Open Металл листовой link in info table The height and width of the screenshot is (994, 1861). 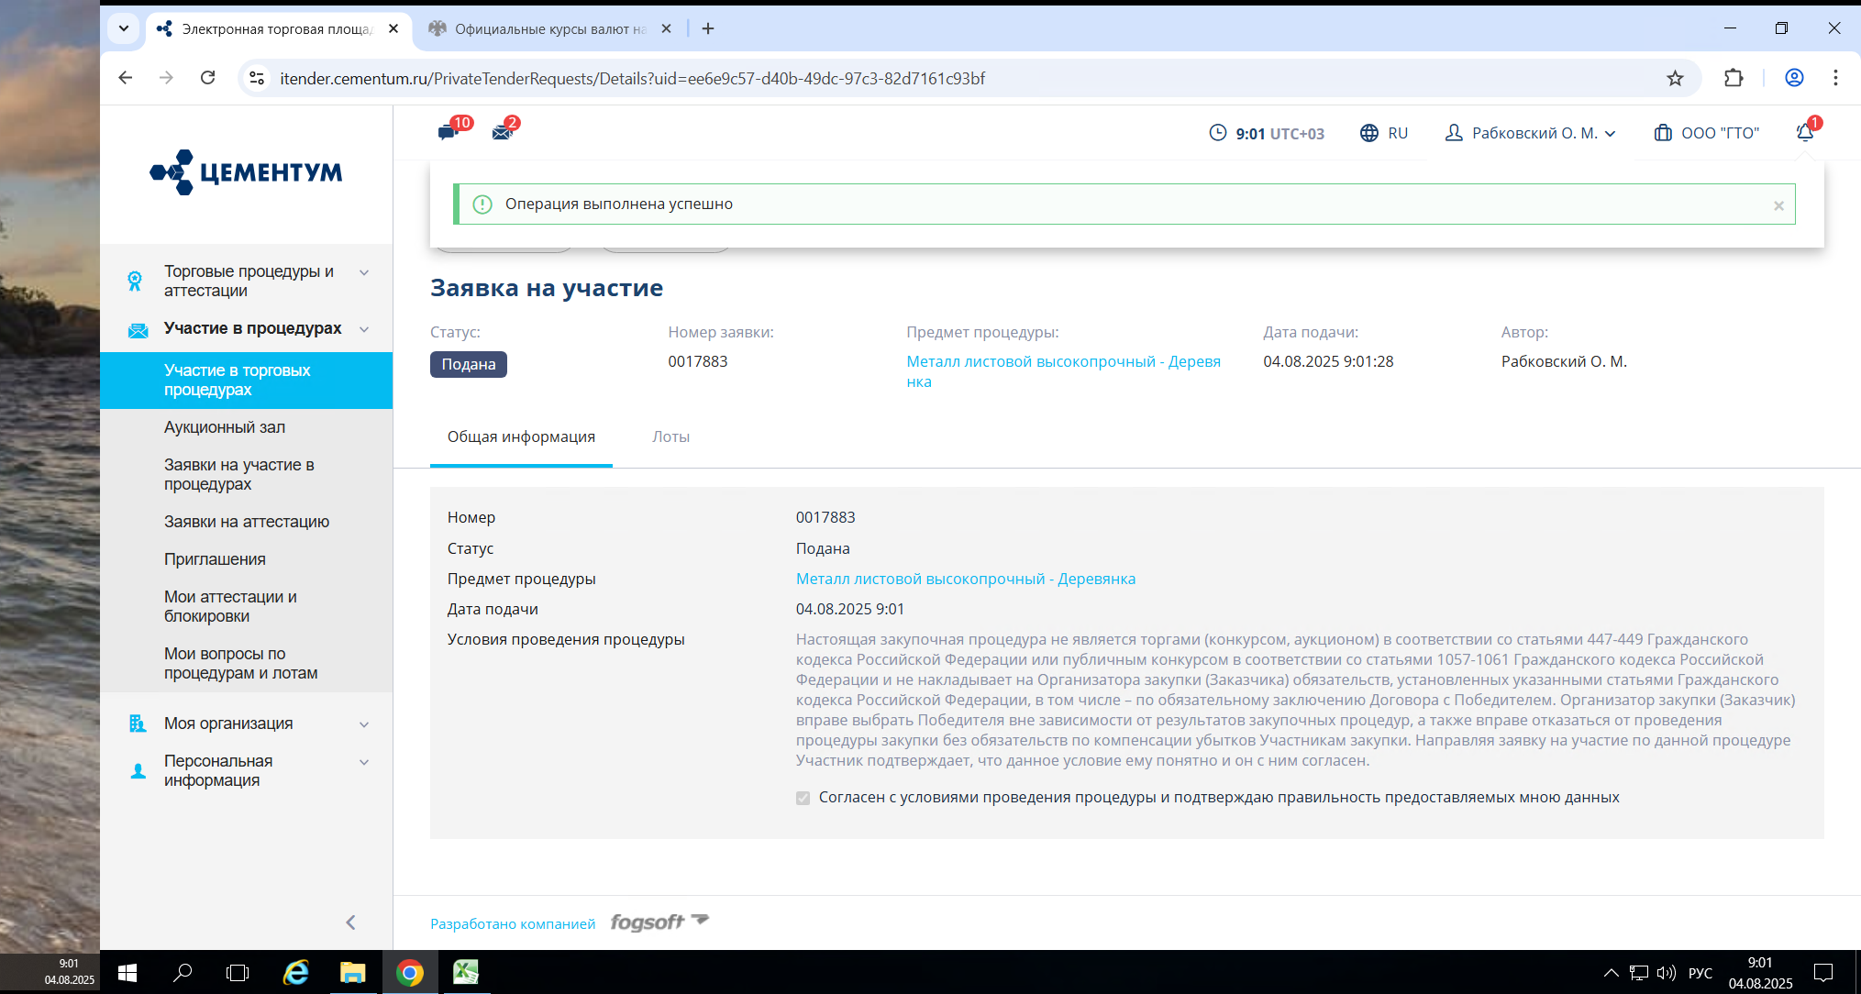[x=966, y=579]
